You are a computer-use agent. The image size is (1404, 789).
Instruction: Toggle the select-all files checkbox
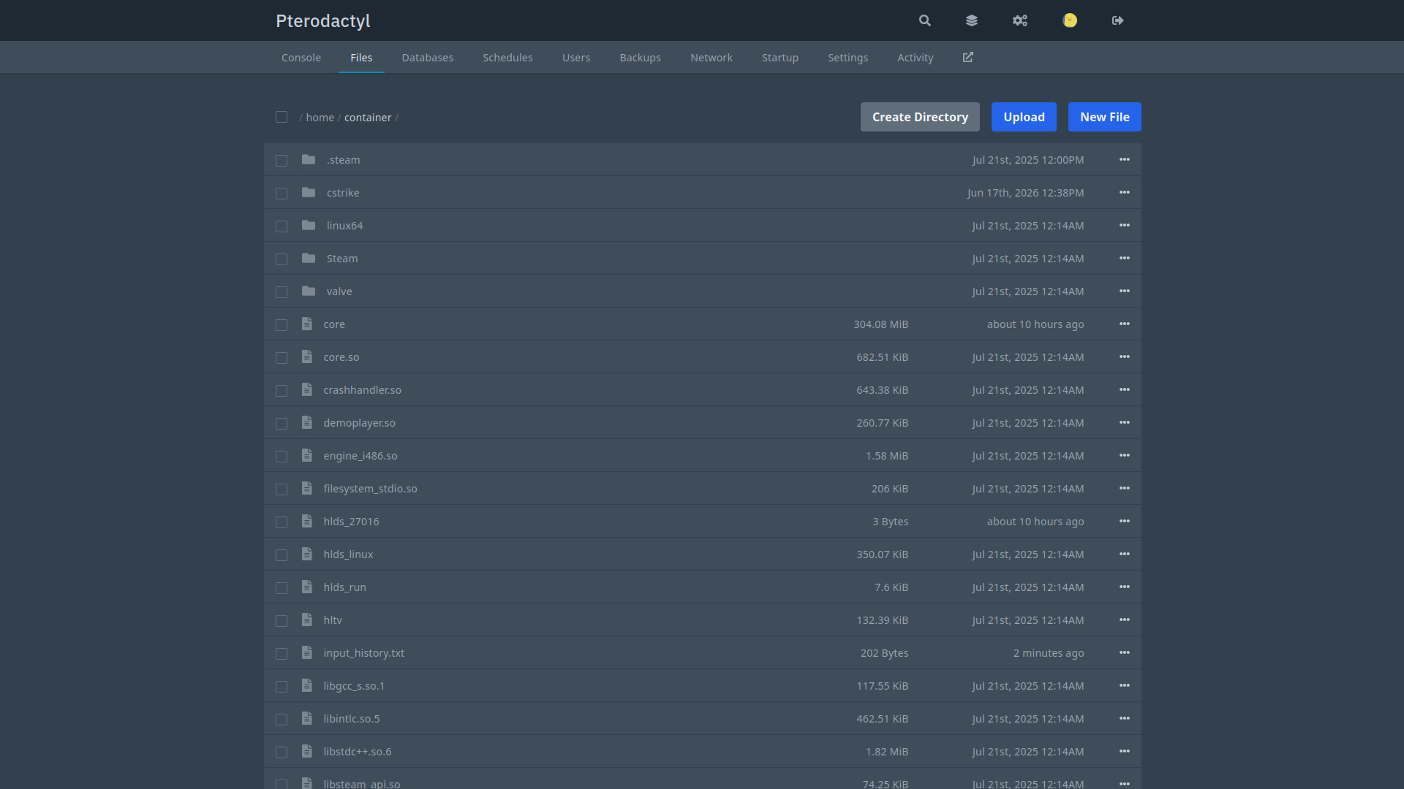coord(282,117)
